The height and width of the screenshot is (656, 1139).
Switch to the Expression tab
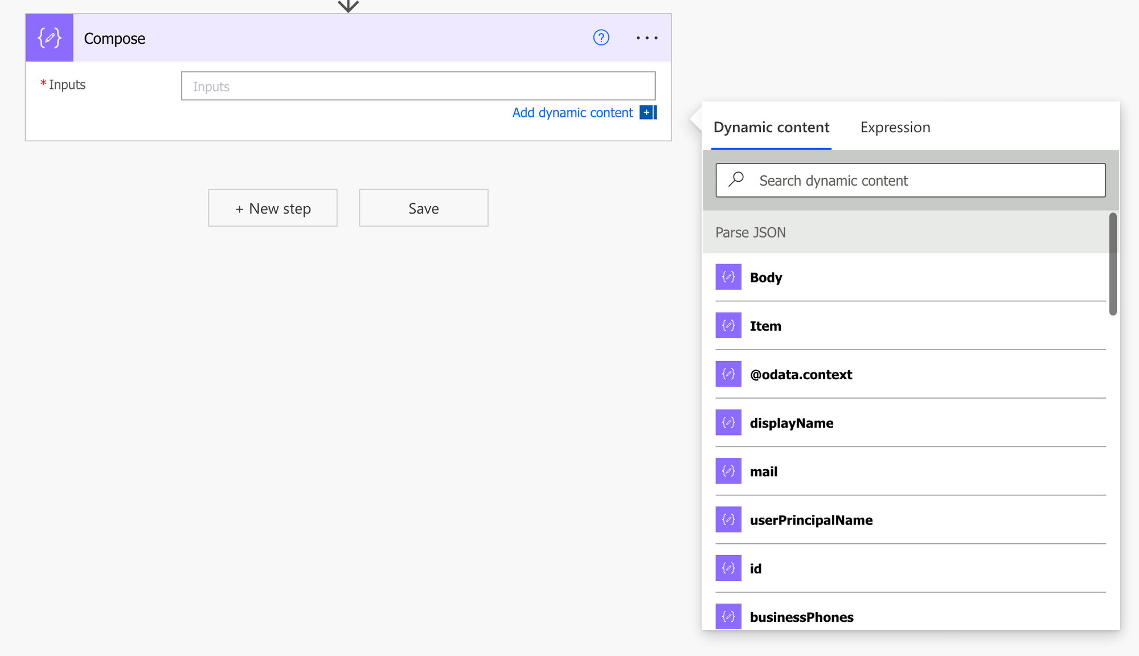pyautogui.click(x=894, y=127)
